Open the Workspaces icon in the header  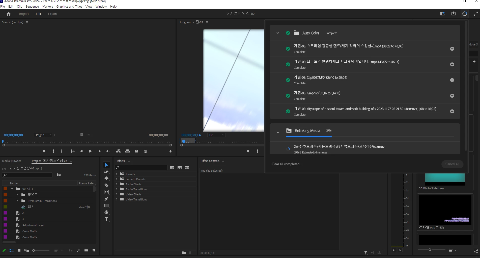[442, 14]
